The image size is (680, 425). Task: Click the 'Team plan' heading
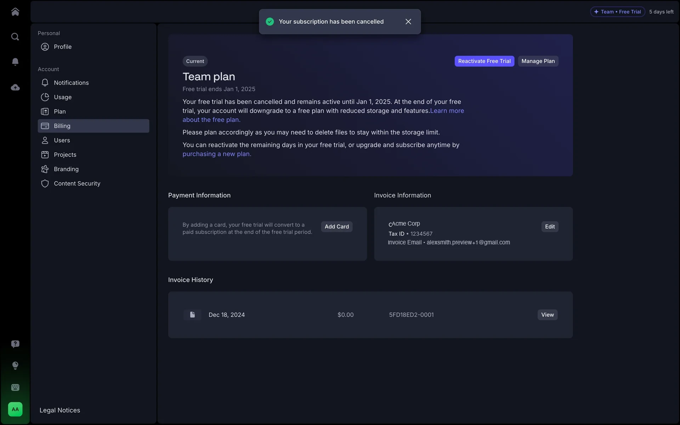point(209,76)
